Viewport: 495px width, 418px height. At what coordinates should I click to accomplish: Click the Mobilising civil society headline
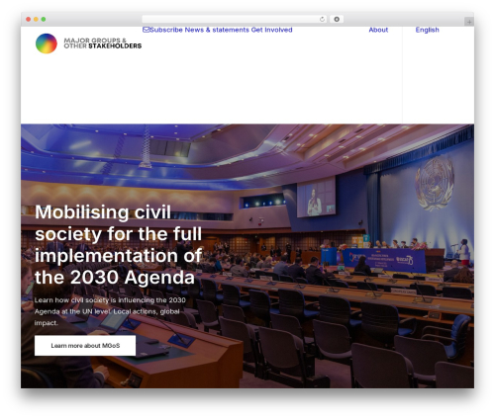click(118, 244)
